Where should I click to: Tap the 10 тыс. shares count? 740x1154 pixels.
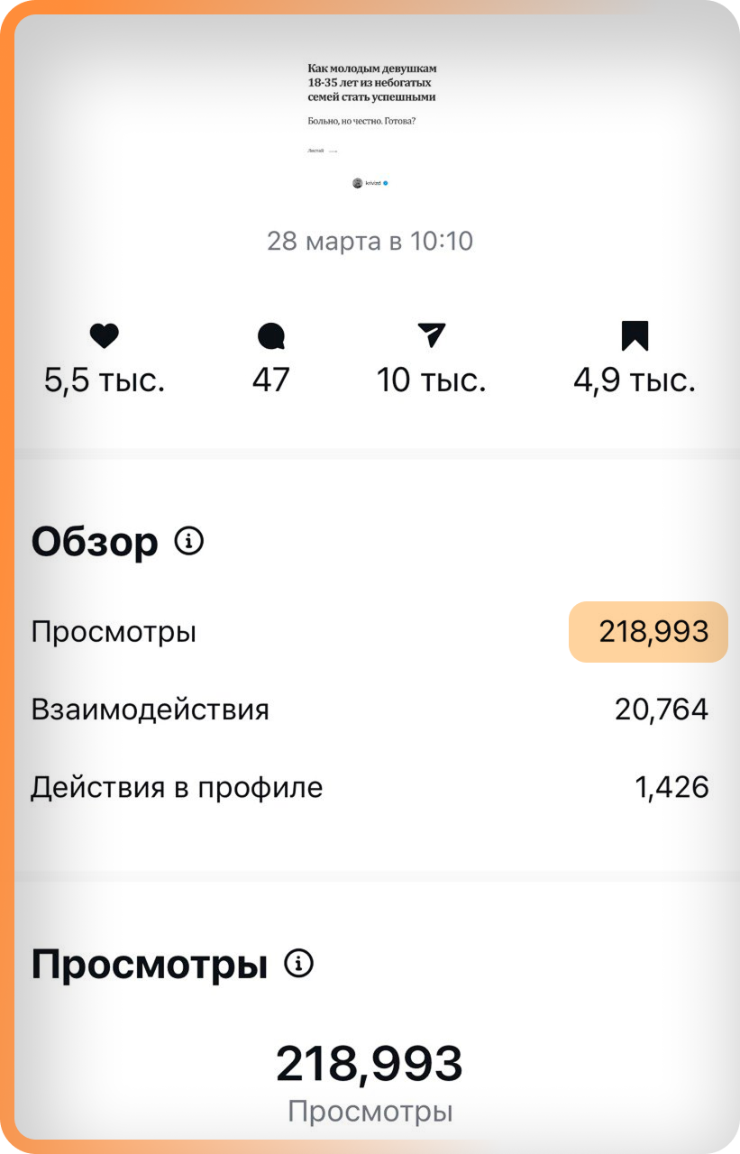(x=432, y=380)
